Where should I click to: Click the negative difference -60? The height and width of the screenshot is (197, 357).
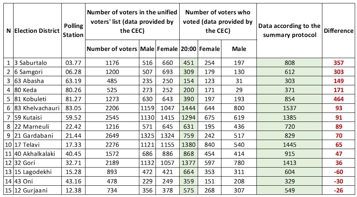tap(339, 172)
